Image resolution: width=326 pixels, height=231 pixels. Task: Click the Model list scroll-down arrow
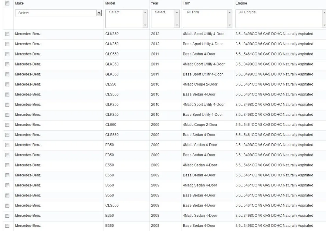145,25
